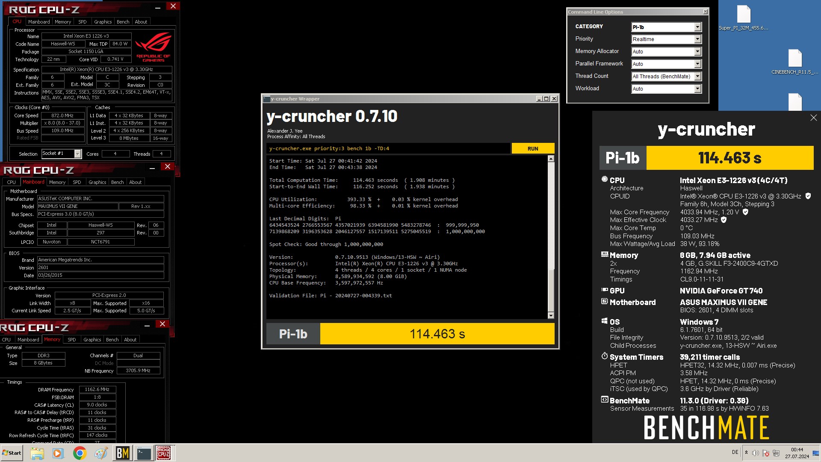The height and width of the screenshot is (462, 821).
Task: Open About tab in bottom CPU-Z window
Action: coord(130,340)
